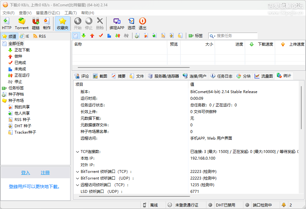Toggle the 收藏夹 favorites star button
Image resolution: width=306 pixels, height=209 pixels.
click(63, 23)
